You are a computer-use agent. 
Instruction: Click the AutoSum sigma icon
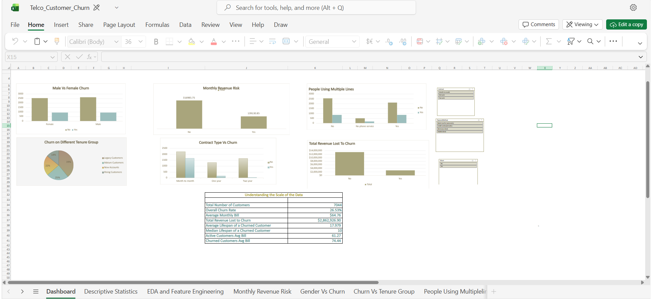[548, 41]
